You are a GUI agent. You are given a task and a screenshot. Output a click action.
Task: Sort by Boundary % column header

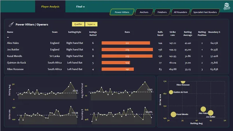(214, 32)
